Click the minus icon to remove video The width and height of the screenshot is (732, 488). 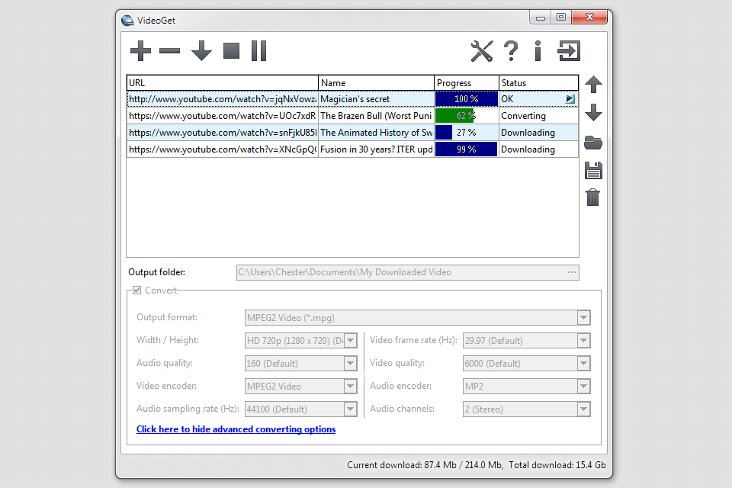pyautogui.click(x=169, y=51)
